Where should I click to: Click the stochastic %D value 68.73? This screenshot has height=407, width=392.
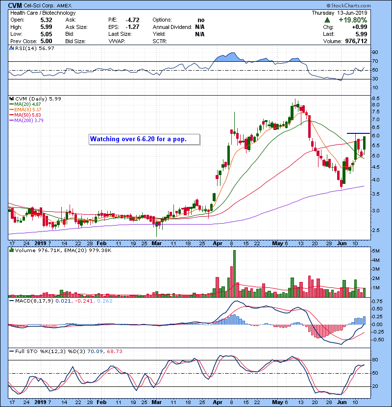tap(114, 352)
